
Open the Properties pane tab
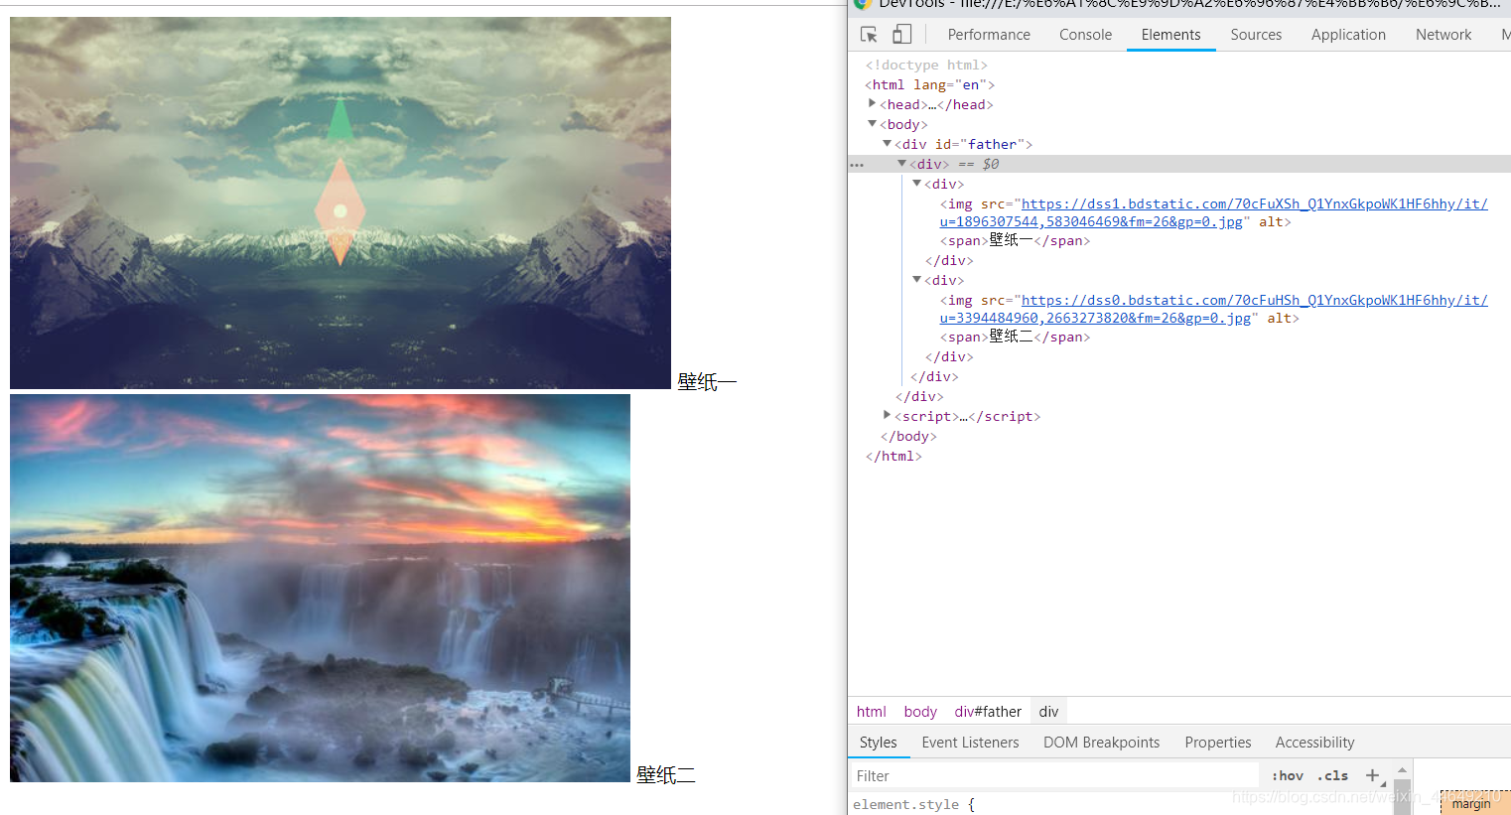(x=1218, y=743)
